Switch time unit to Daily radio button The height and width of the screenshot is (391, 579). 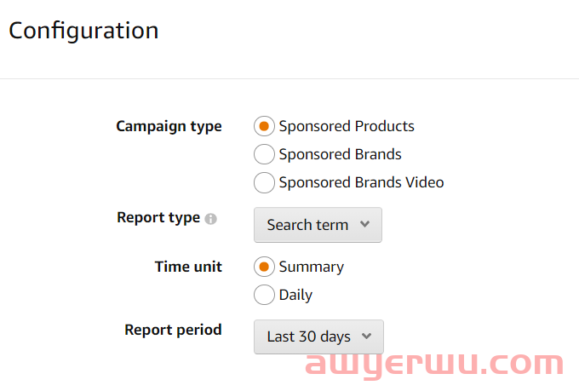[264, 295]
